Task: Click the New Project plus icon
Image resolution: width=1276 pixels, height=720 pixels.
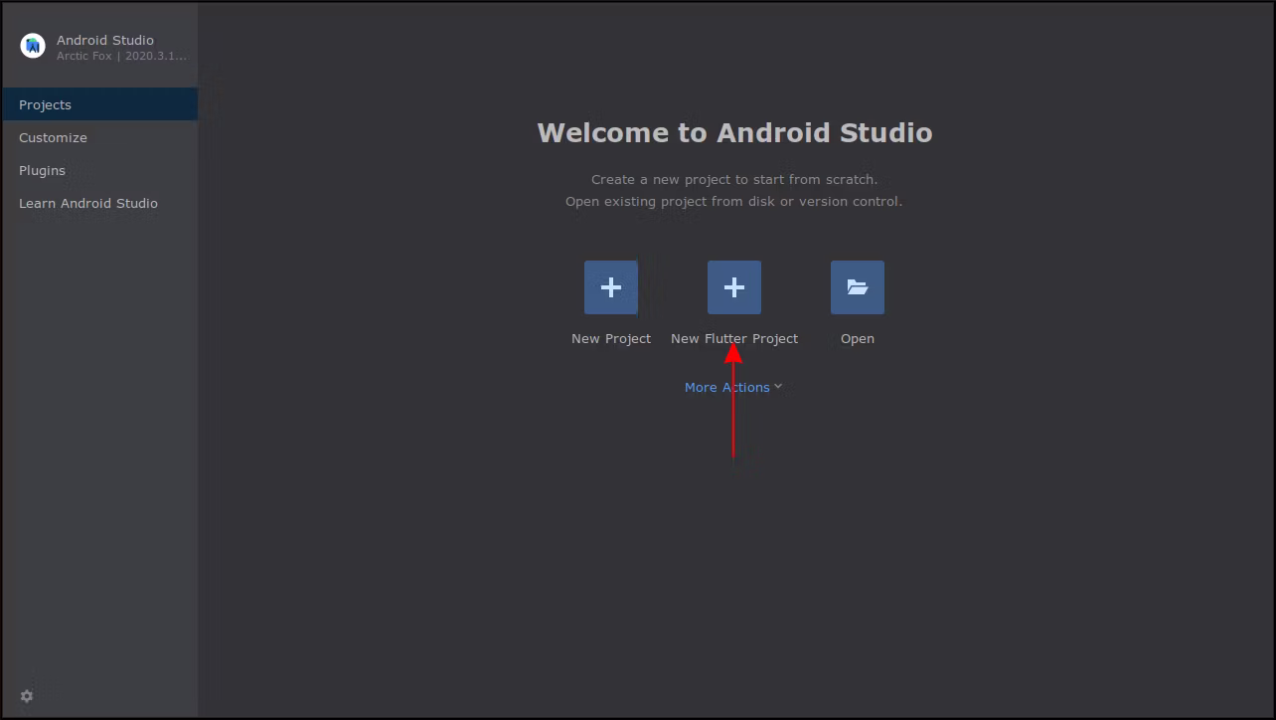Action: pyautogui.click(x=611, y=287)
